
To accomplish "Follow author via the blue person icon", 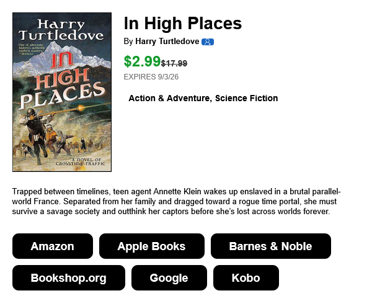I will [208, 42].
